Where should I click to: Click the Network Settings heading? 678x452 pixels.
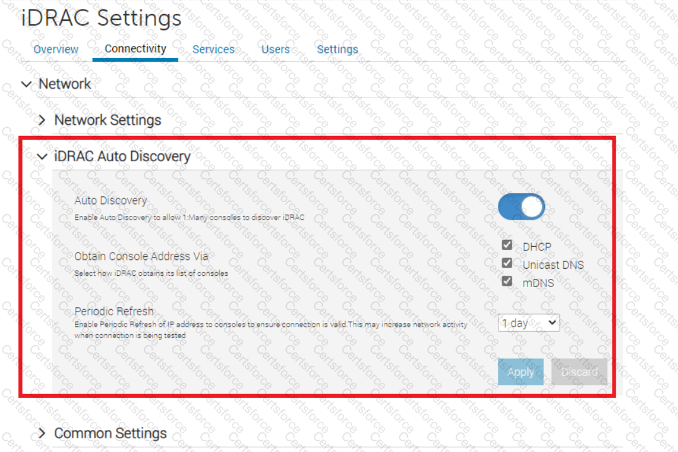point(108,120)
